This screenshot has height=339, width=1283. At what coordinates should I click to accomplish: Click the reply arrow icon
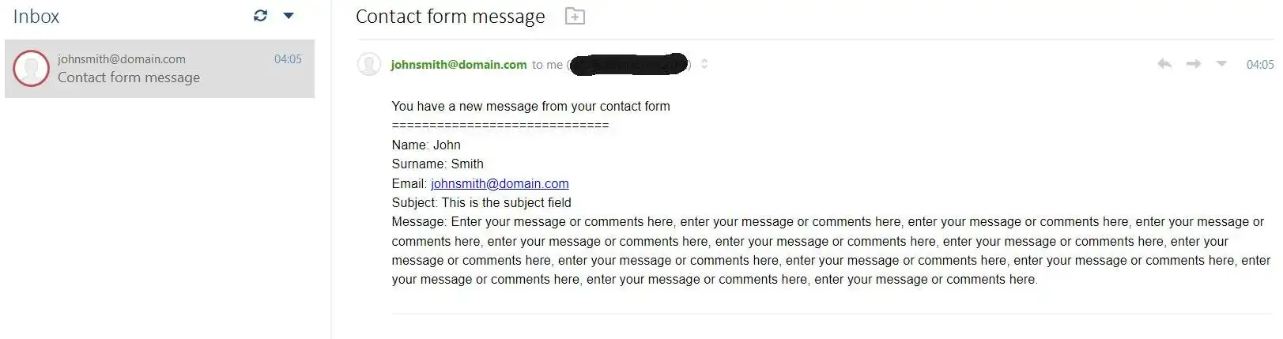click(x=1164, y=63)
